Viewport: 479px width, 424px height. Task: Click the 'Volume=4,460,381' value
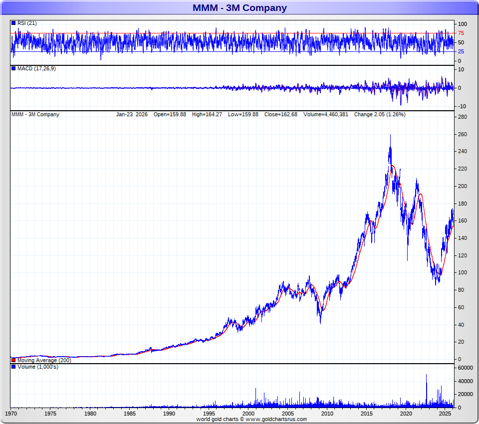pos(326,114)
